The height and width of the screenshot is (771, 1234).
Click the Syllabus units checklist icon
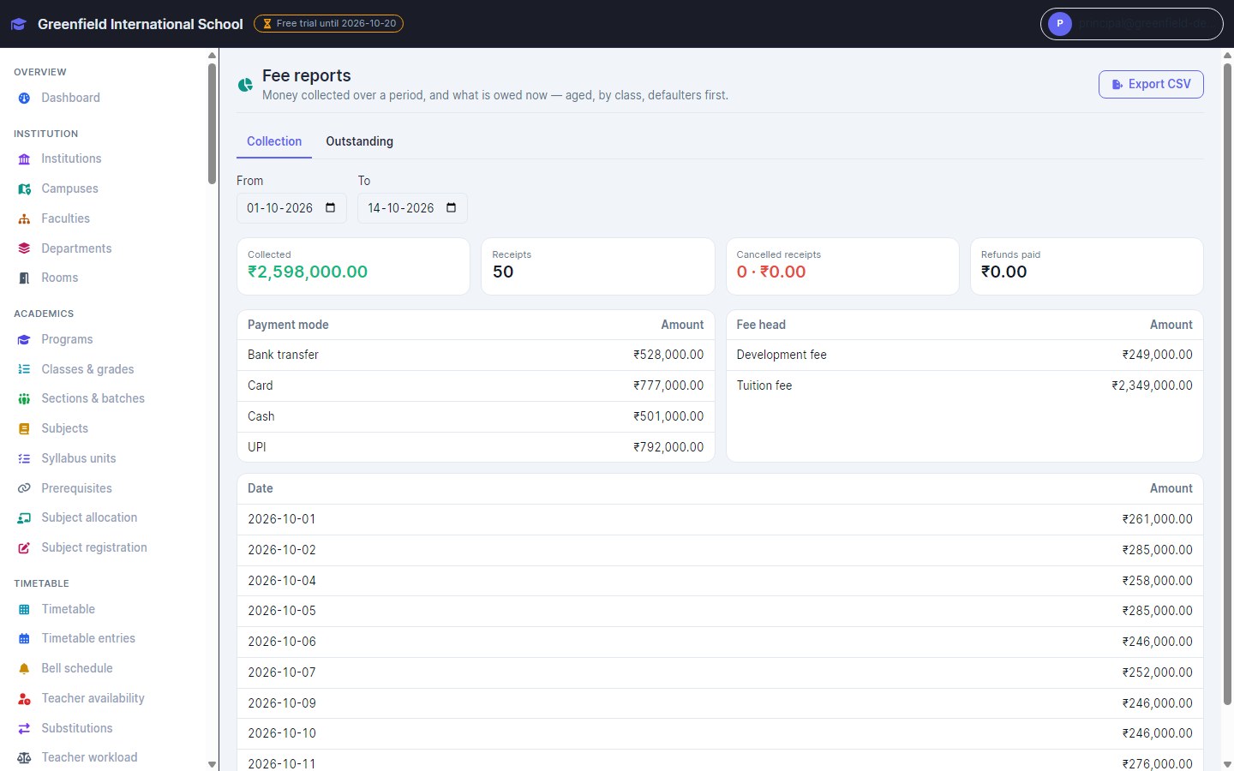(x=24, y=459)
